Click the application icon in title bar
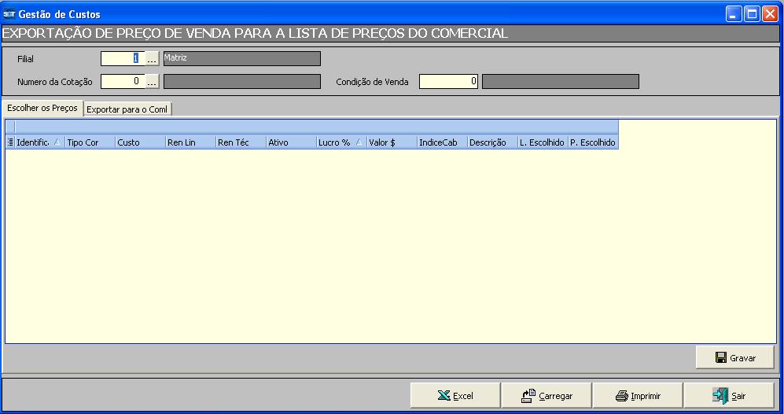Image resolution: width=784 pixels, height=414 pixels. click(x=9, y=14)
